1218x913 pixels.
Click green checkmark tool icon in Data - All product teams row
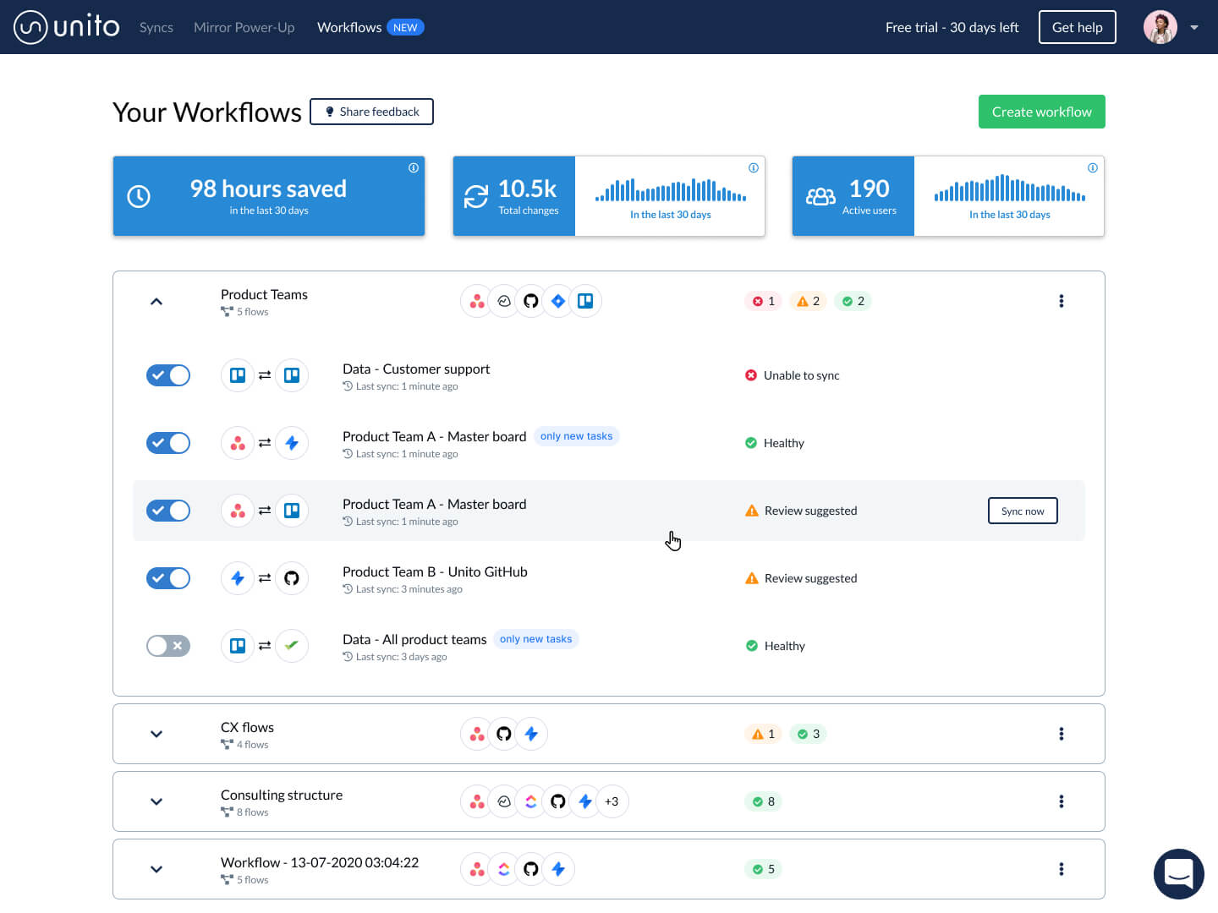(292, 646)
